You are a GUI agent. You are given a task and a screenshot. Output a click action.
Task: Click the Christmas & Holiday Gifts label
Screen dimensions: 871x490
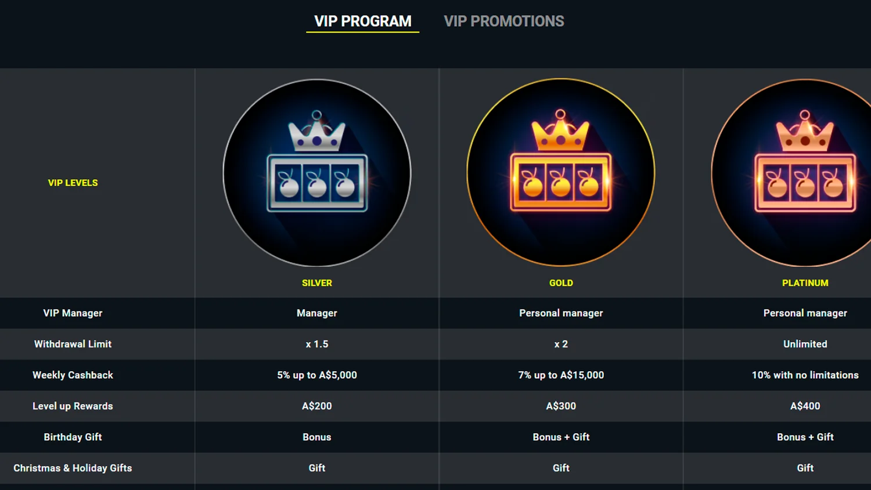pyautogui.click(x=73, y=468)
